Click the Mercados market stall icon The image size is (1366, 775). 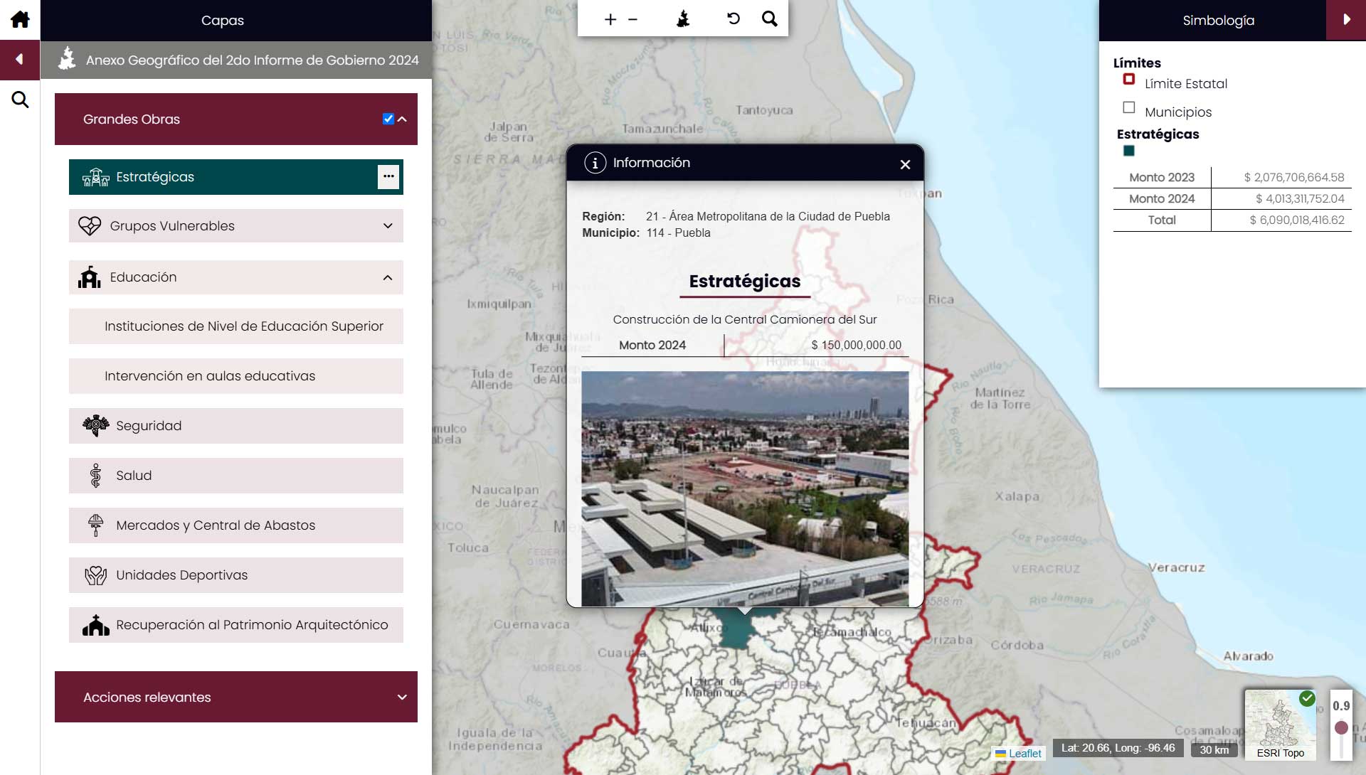[95, 525]
